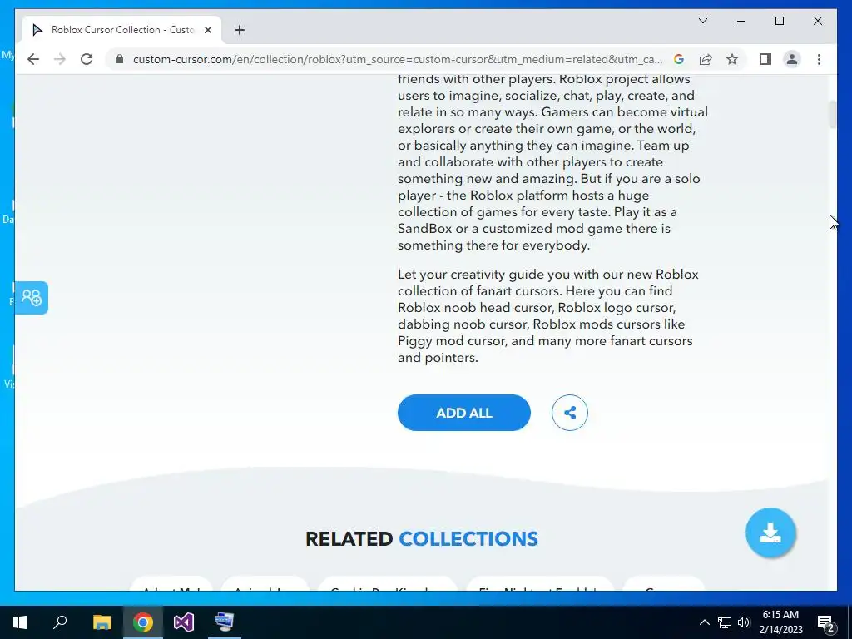Open the clock showing 6:15 AM

point(780,622)
